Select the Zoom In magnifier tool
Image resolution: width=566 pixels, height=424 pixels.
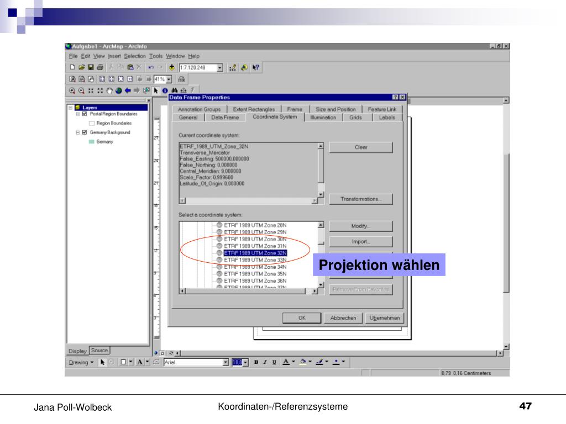pos(72,91)
